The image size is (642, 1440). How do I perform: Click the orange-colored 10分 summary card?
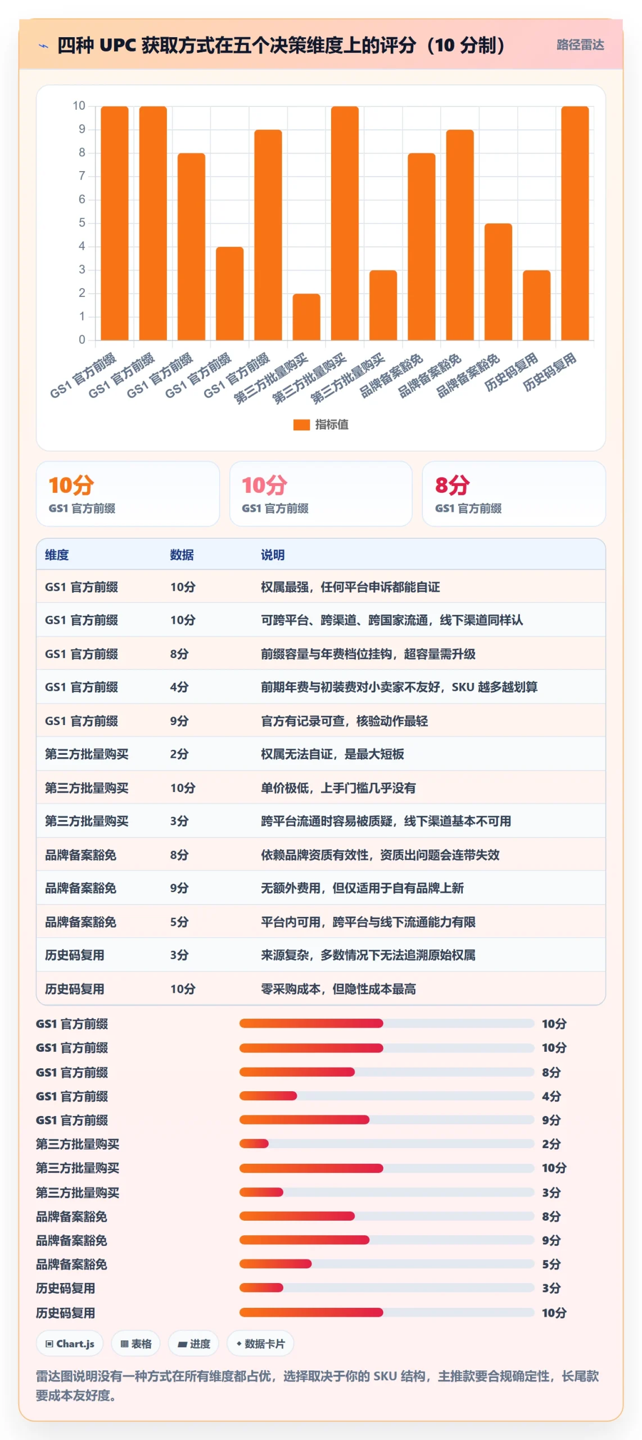[128, 493]
